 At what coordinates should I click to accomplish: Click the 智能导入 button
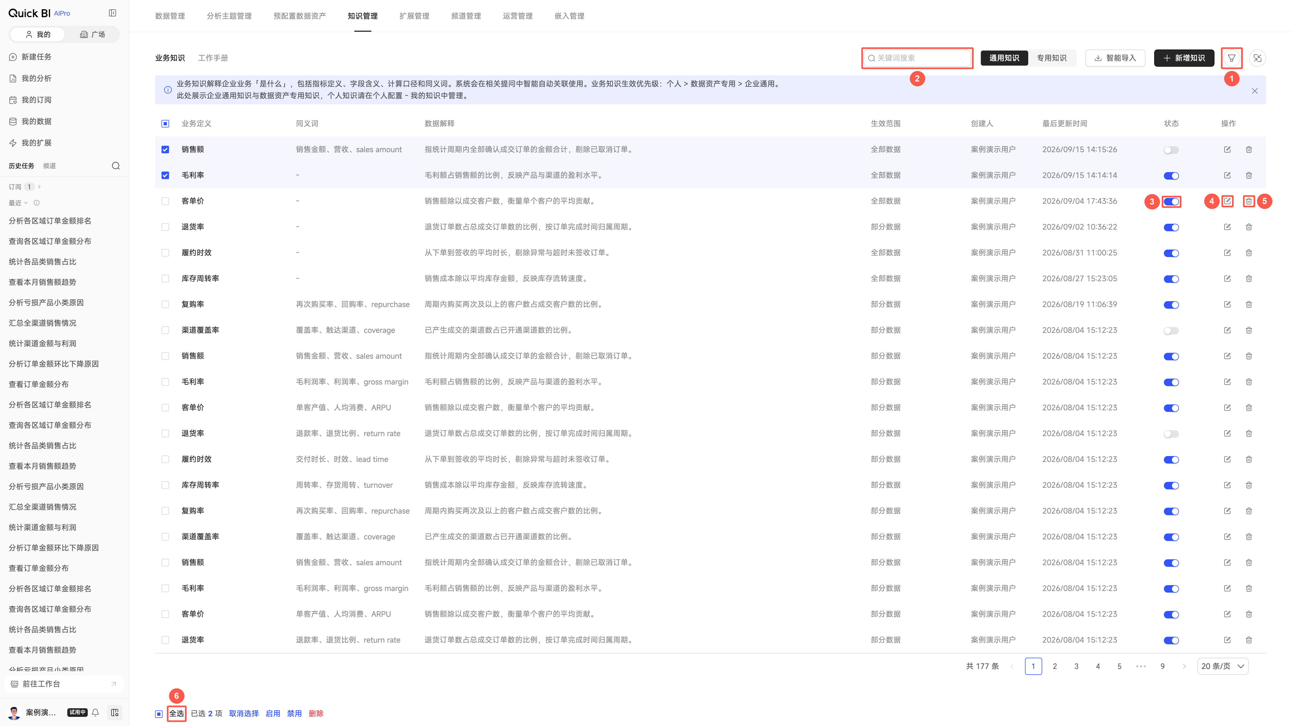coord(1115,58)
